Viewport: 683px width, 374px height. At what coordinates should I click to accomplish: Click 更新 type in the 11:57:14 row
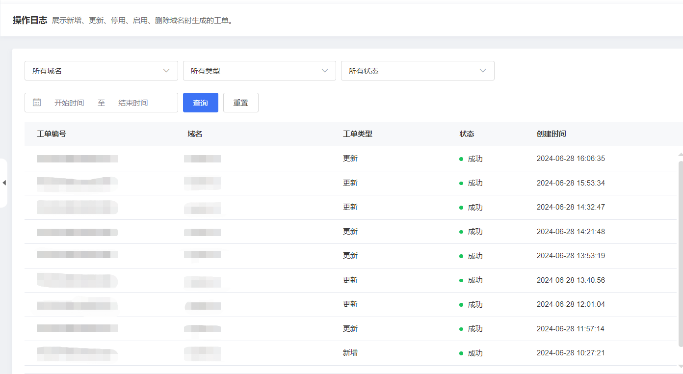pyautogui.click(x=350, y=328)
